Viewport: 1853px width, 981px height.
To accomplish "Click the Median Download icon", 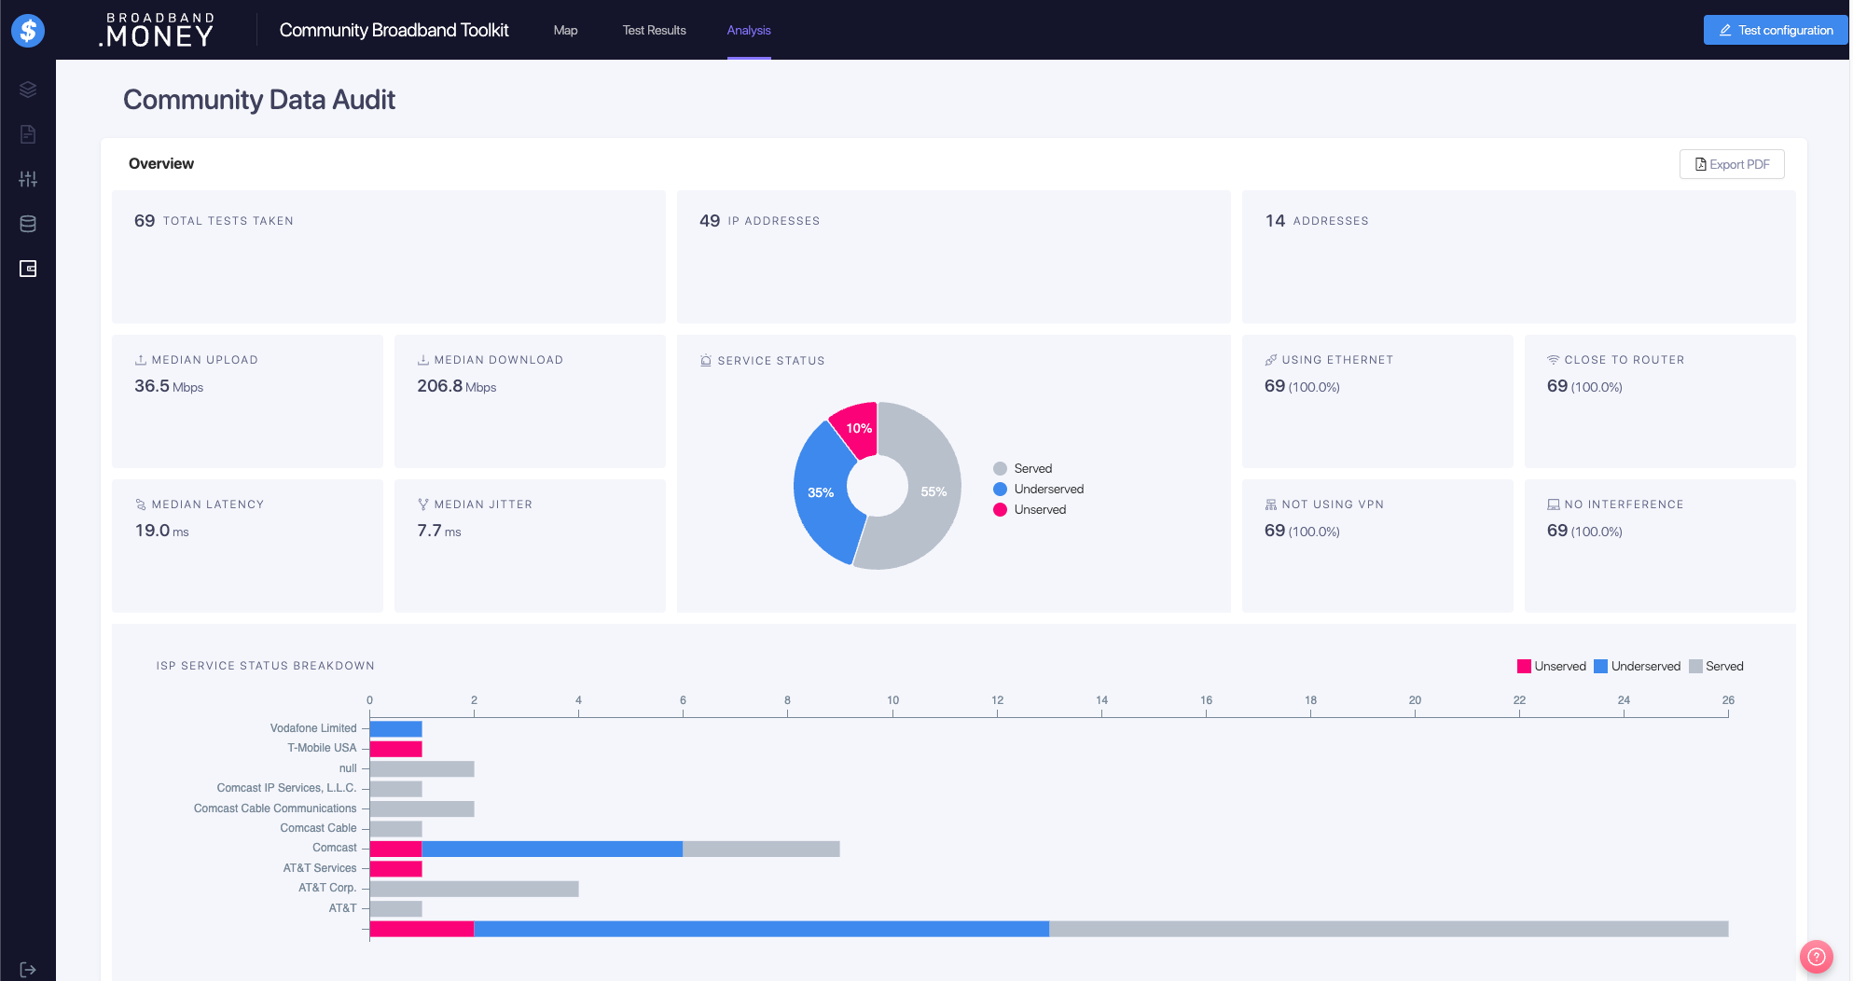I will [423, 360].
